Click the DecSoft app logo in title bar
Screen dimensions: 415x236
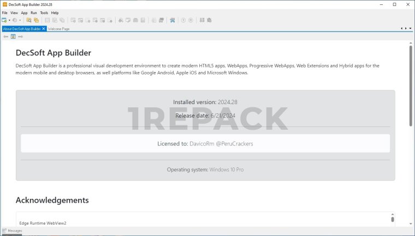point(5,4)
